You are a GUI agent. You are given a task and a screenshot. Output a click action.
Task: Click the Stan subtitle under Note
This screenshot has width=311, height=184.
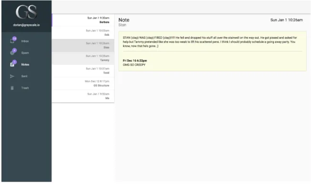click(x=122, y=25)
